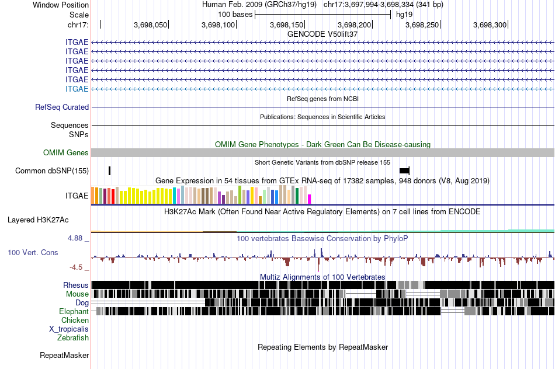Viewport: 555px width, 369px height.
Task: Click the dark green GTEx expression bar
Action: coord(297,196)
